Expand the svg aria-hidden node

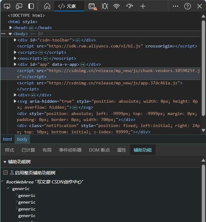[x=15, y=101]
